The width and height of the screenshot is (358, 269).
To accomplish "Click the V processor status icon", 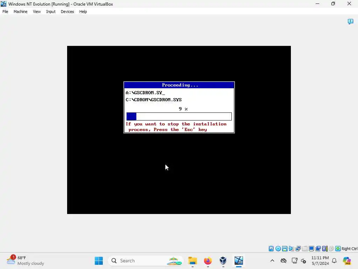I will (325, 249).
